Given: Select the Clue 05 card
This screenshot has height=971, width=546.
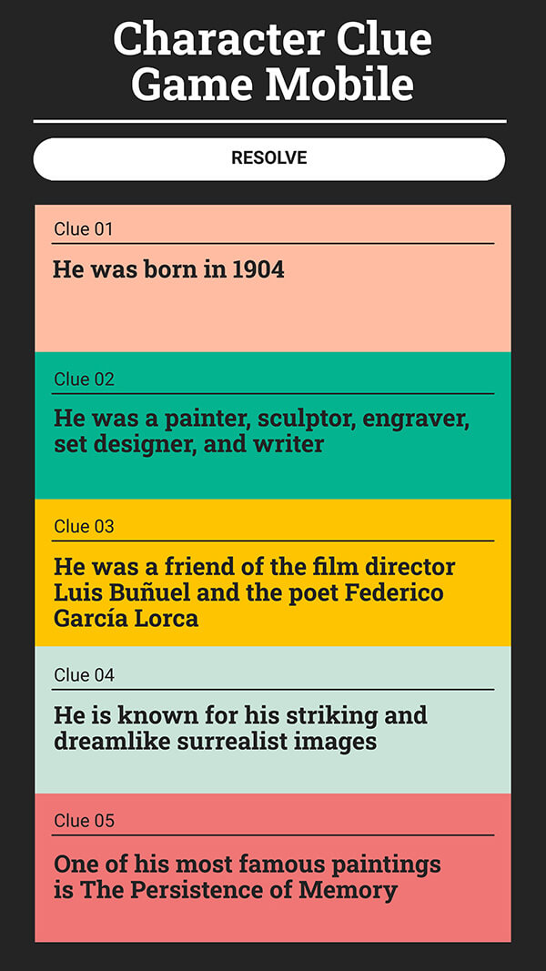Looking at the screenshot, I should point(273,865).
